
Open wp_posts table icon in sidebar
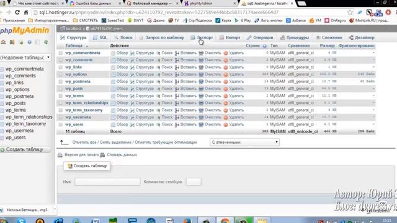pyautogui.click(x=2, y=103)
